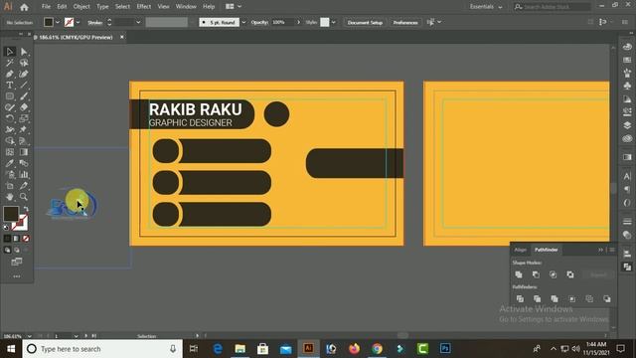
Task: Click Crop in Pathfinders row
Action: [572, 299]
